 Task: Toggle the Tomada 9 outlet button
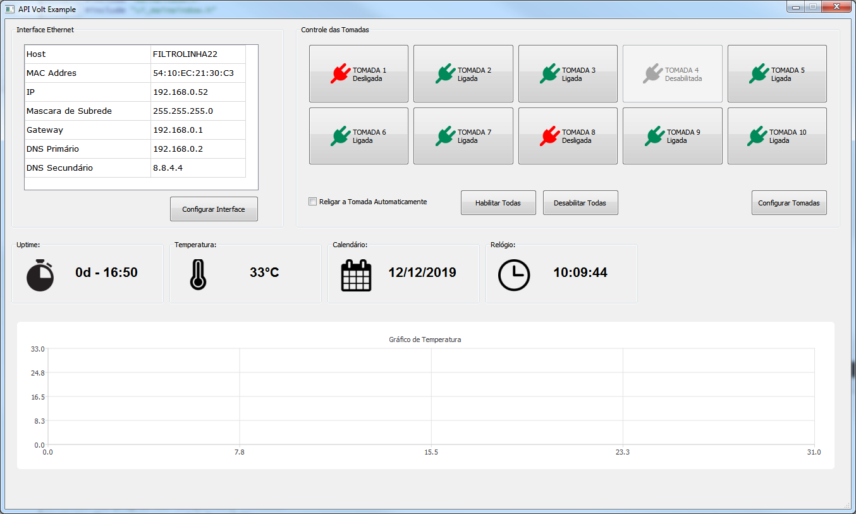[x=672, y=136]
